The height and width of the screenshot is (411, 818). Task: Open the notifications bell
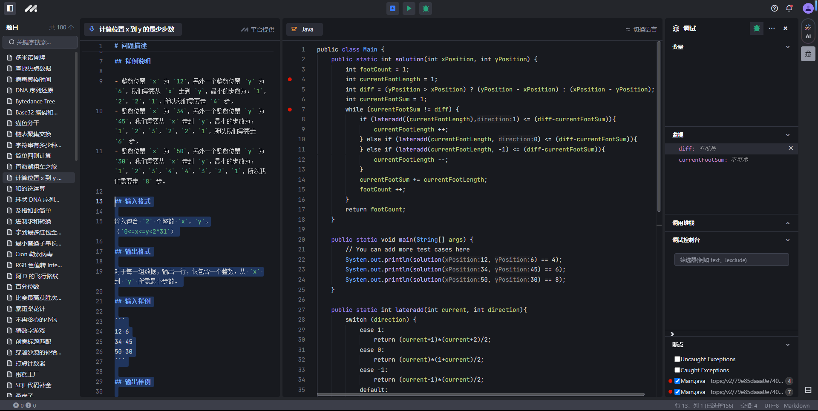[789, 8]
